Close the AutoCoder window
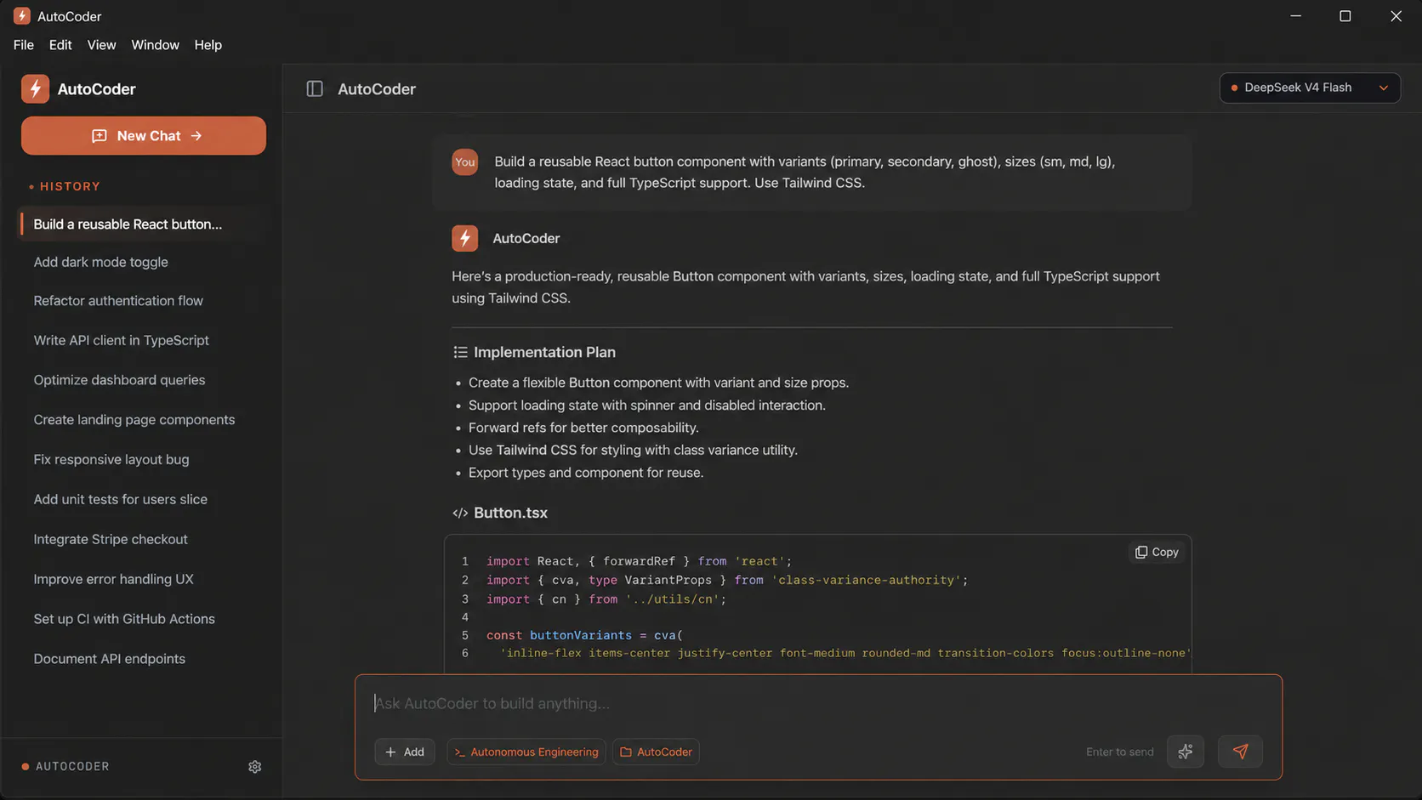 pos(1396,16)
